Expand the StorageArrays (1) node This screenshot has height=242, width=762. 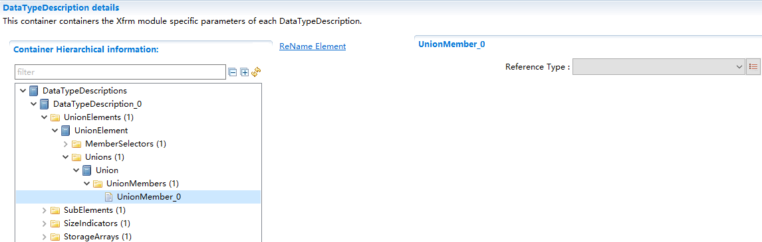coord(45,237)
